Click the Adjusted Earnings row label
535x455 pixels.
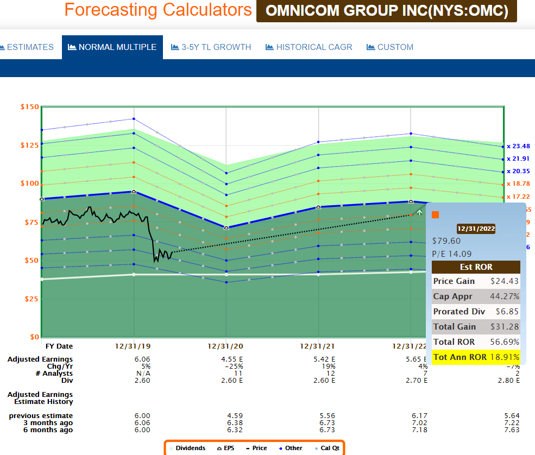click(x=40, y=359)
